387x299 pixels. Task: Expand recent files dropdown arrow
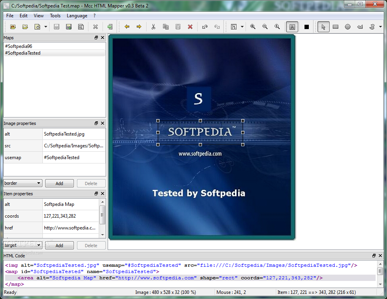(46, 27)
